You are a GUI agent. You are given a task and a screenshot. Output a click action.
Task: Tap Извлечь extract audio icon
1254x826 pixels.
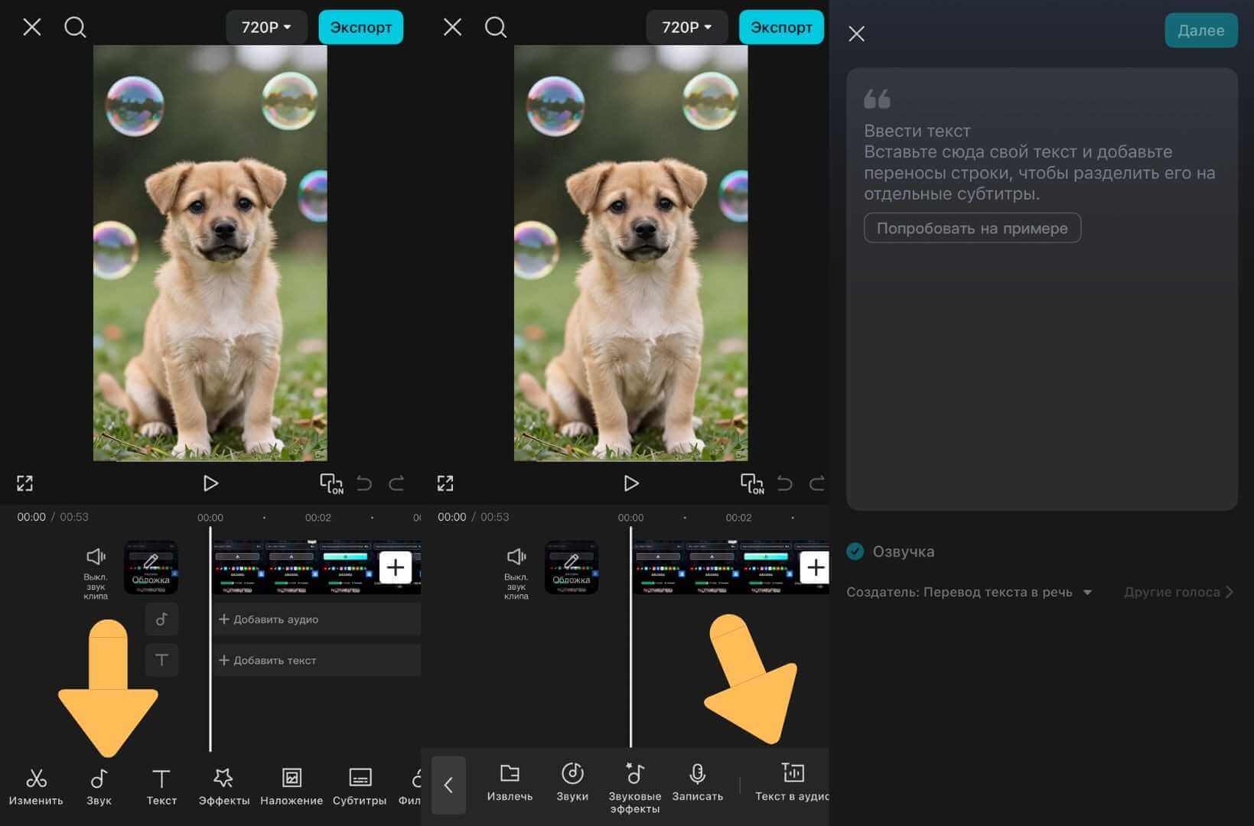pyautogui.click(x=510, y=782)
